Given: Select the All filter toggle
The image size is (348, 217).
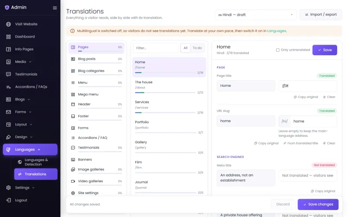Looking at the screenshot, I should tap(186, 48).
